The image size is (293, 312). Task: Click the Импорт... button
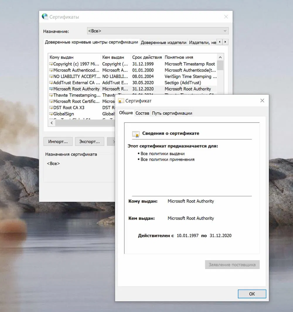58,141
